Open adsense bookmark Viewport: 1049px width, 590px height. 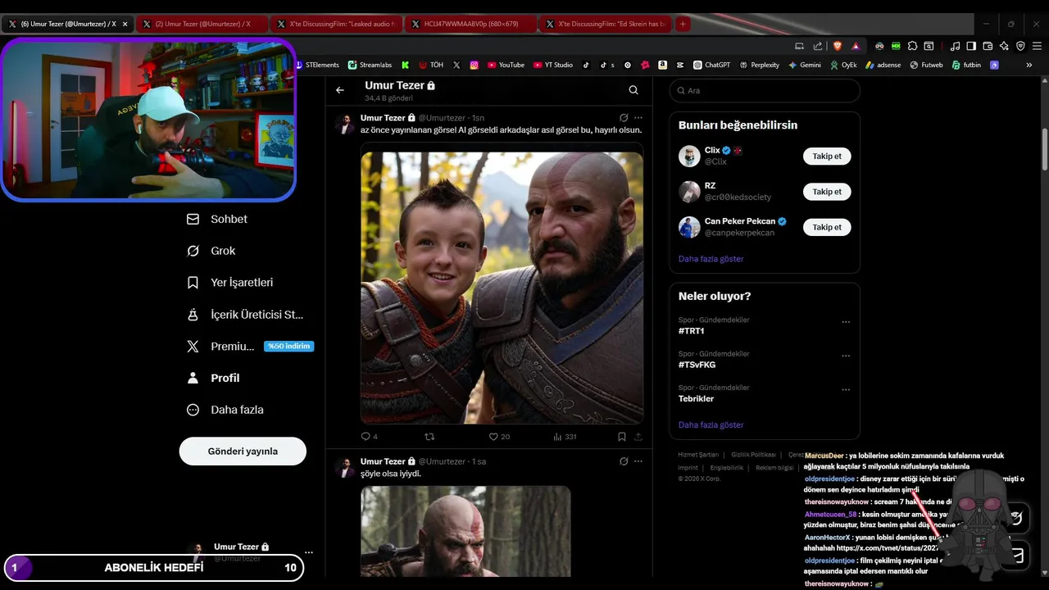pos(883,65)
